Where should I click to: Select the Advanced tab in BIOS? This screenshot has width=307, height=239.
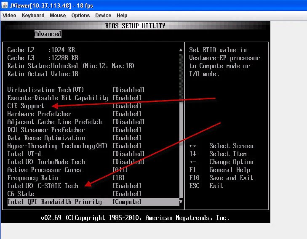click(48, 34)
